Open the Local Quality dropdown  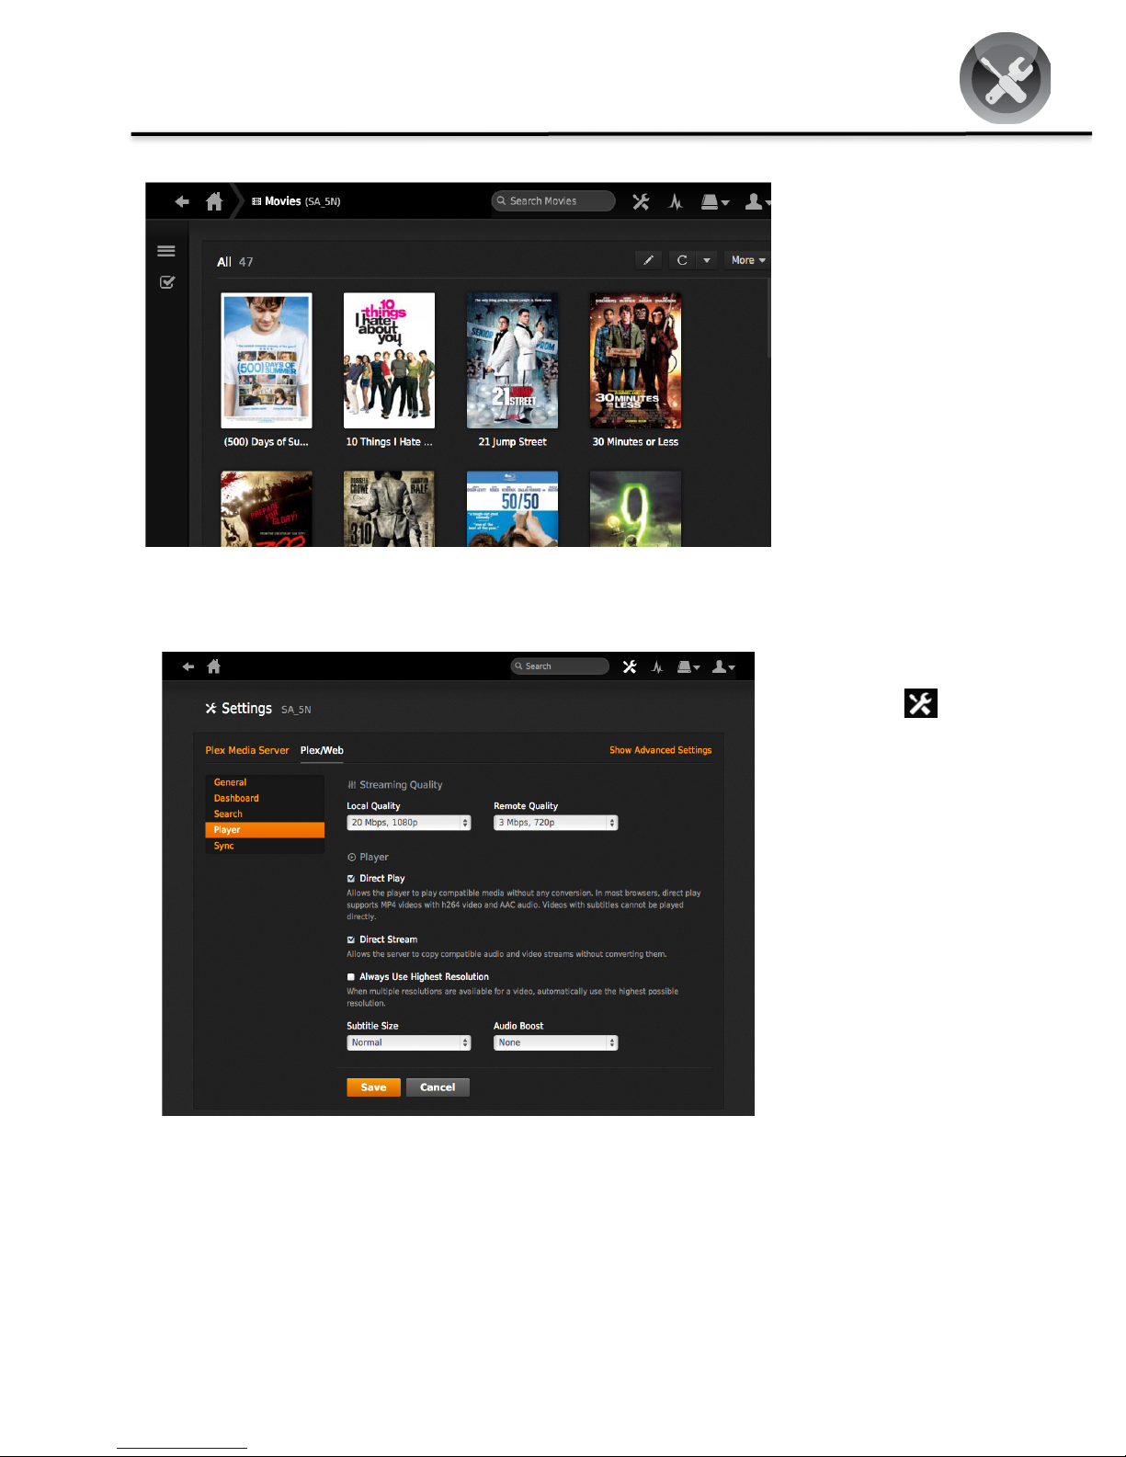pyautogui.click(x=409, y=823)
